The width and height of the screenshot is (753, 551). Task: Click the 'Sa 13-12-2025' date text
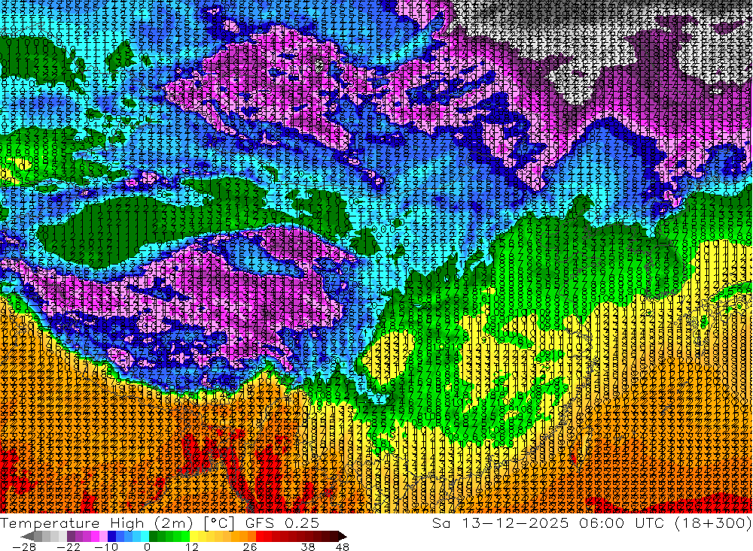[x=500, y=523]
